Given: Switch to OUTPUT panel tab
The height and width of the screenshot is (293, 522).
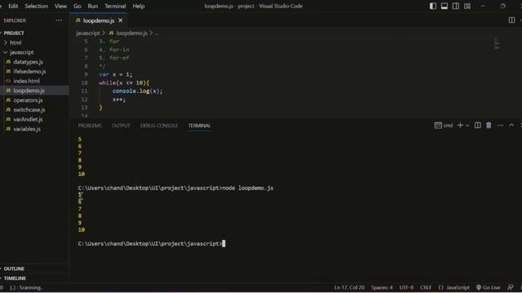Looking at the screenshot, I should click(121, 125).
